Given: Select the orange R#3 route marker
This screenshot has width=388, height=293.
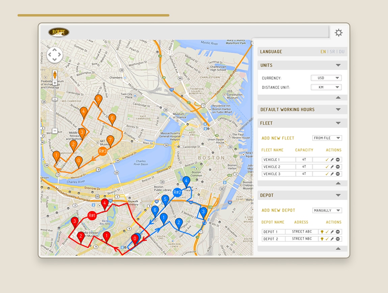Looking at the screenshot, I should click(103, 151).
